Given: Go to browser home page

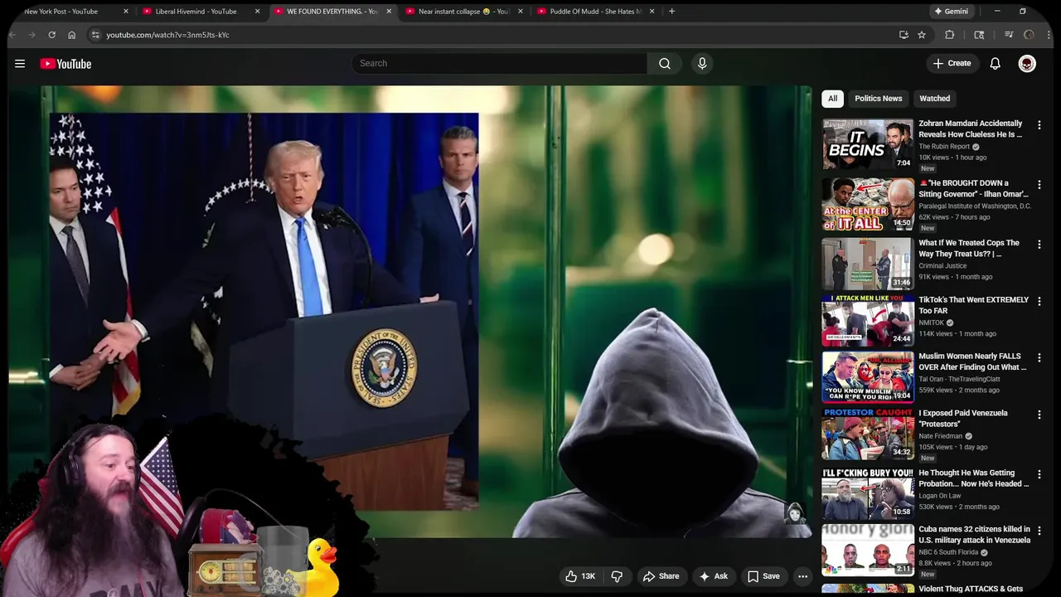Looking at the screenshot, I should [x=72, y=35].
